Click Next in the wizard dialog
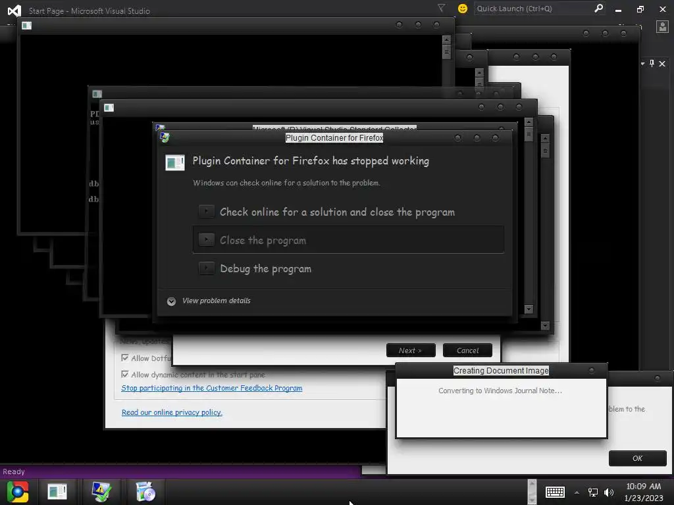 411,350
